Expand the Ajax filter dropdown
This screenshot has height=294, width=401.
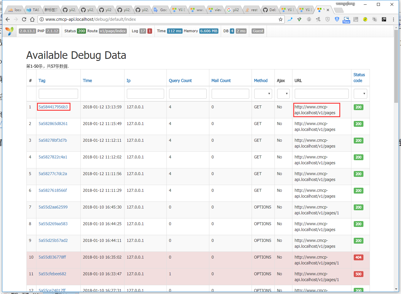tap(283, 94)
